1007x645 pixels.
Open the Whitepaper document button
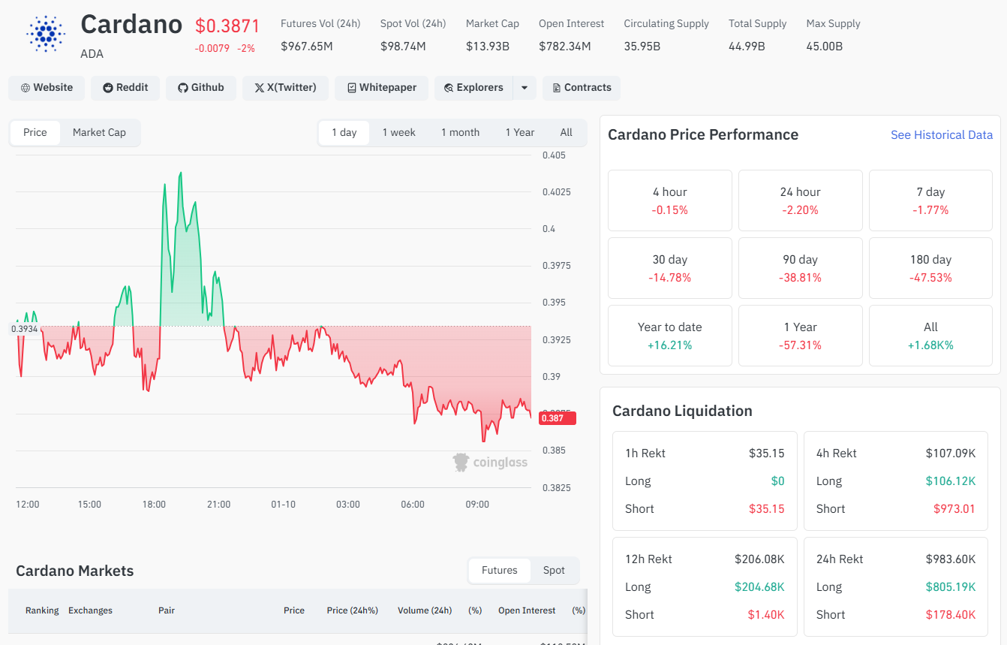381,88
